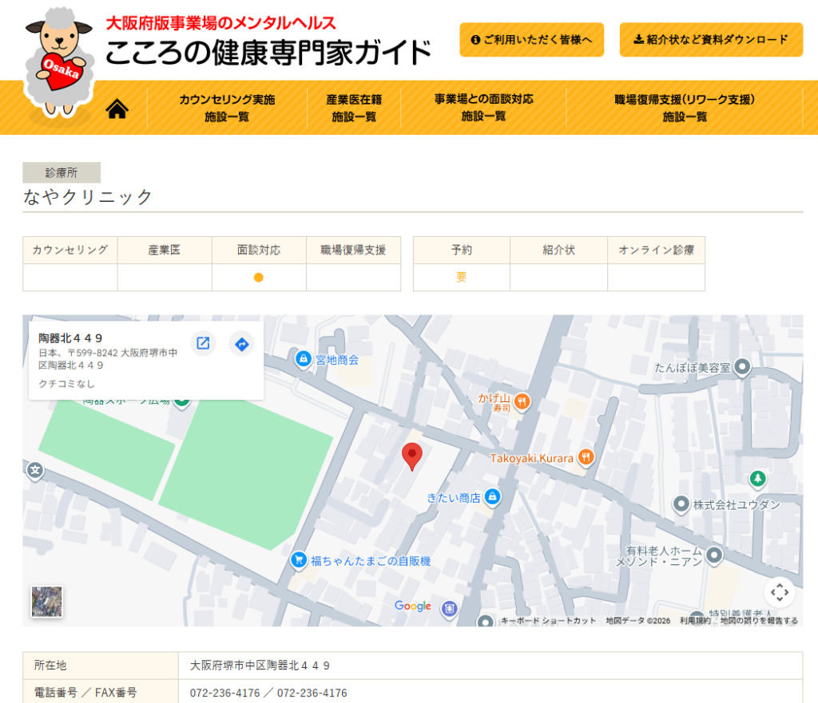The height and width of the screenshot is (703, 818).
Task: Click the Google logo on map
Action: tap(413, 606)
